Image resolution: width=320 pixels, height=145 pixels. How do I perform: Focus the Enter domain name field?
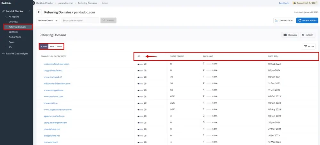80,20
